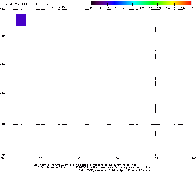This screenshot has height=172, width=196.
Task: Click the -46 latitude axis label
Action: [x=2, y=94]
